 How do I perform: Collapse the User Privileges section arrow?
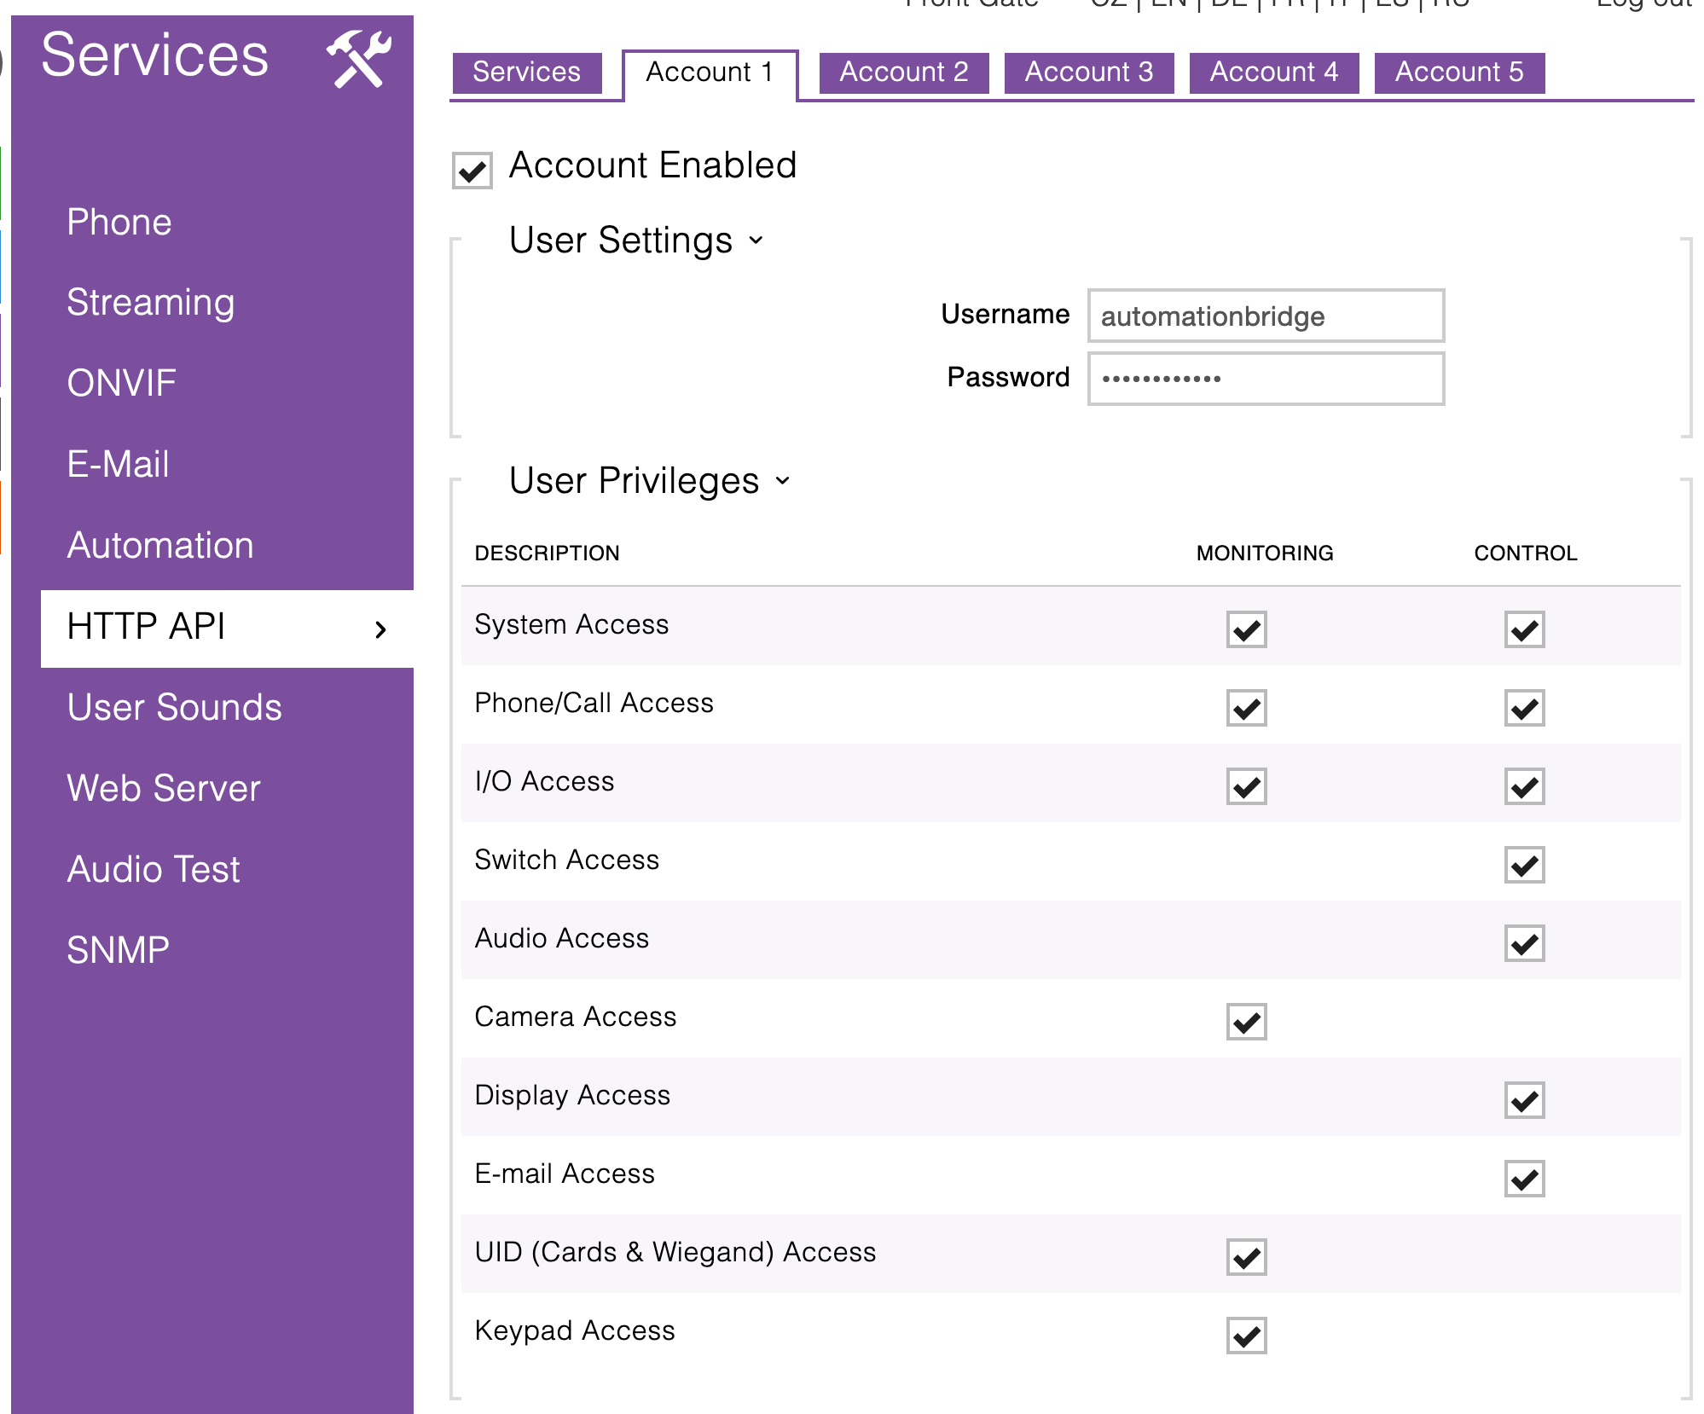[782, 481]
